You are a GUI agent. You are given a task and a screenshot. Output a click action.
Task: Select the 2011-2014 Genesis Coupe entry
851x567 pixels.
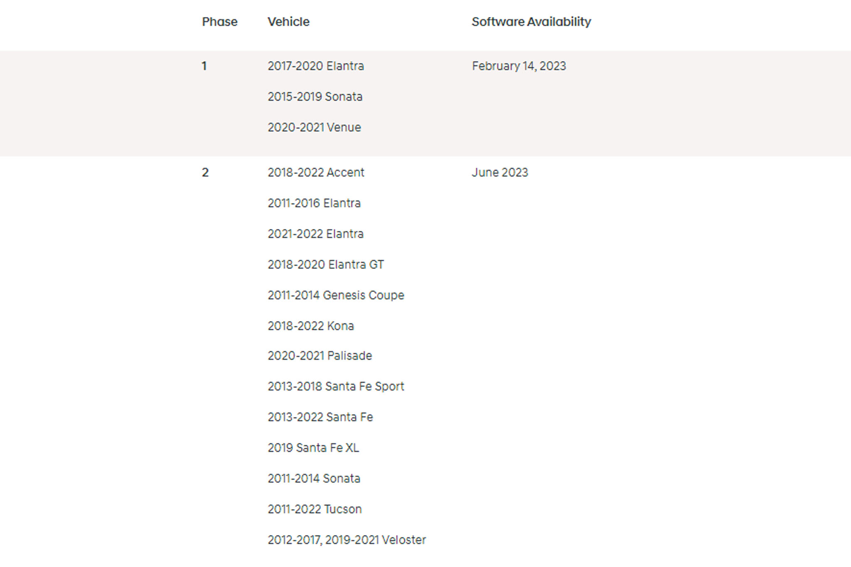pos(336,296)
